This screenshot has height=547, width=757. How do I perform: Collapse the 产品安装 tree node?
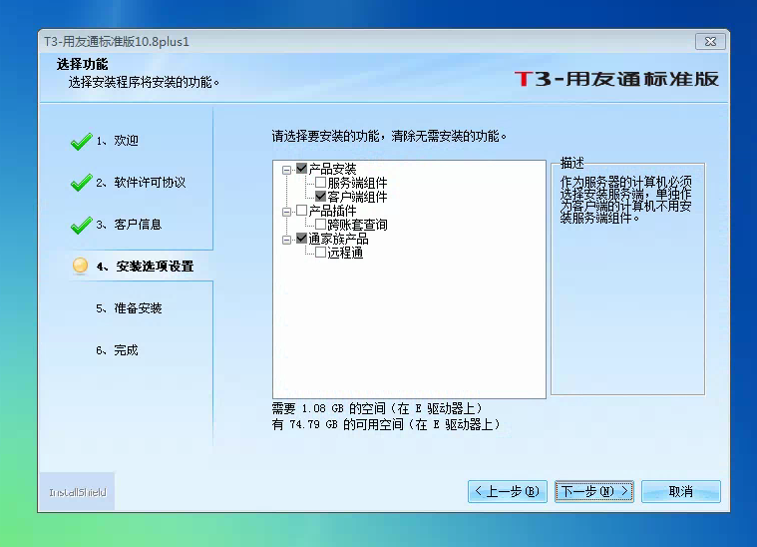click(286, 170)
